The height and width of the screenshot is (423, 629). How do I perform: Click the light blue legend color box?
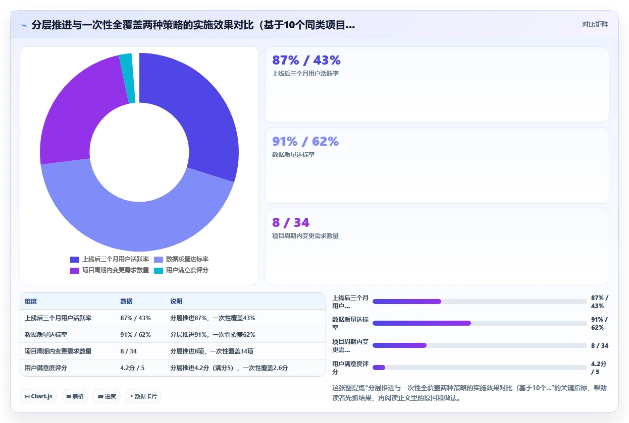pyautogui.click(x=159, y=259)
